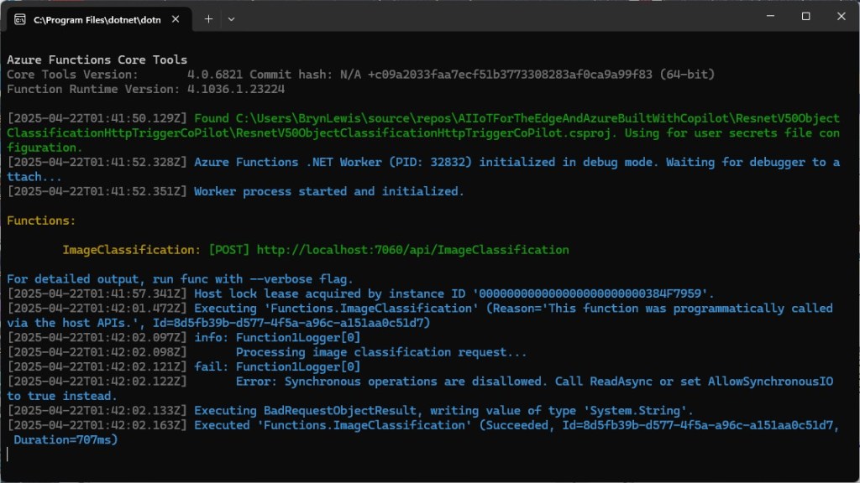Click the [POST] method label

click(x=228, y=250)
